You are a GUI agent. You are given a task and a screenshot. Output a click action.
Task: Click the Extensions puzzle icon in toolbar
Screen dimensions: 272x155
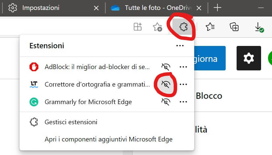183,27
